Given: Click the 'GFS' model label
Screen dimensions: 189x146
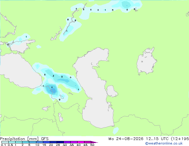Looking at the screenshot, I should click(45, 139).
